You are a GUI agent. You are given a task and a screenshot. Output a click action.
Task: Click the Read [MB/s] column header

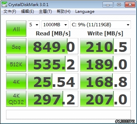[53, 33]
